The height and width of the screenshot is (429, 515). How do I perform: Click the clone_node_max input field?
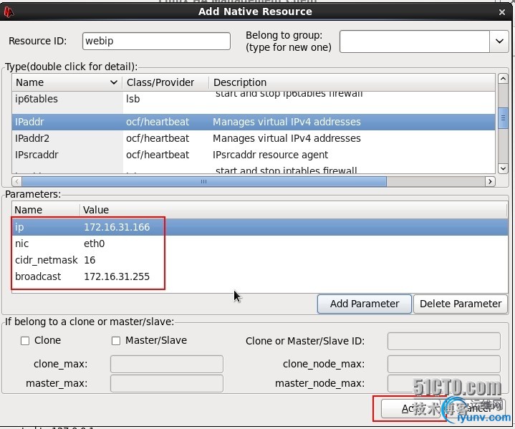[x=443, y=364]
